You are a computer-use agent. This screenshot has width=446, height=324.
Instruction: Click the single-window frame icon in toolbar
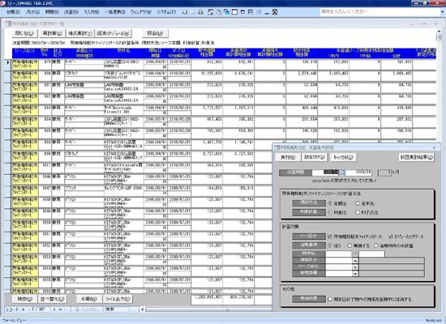click(x=234, y=12)
